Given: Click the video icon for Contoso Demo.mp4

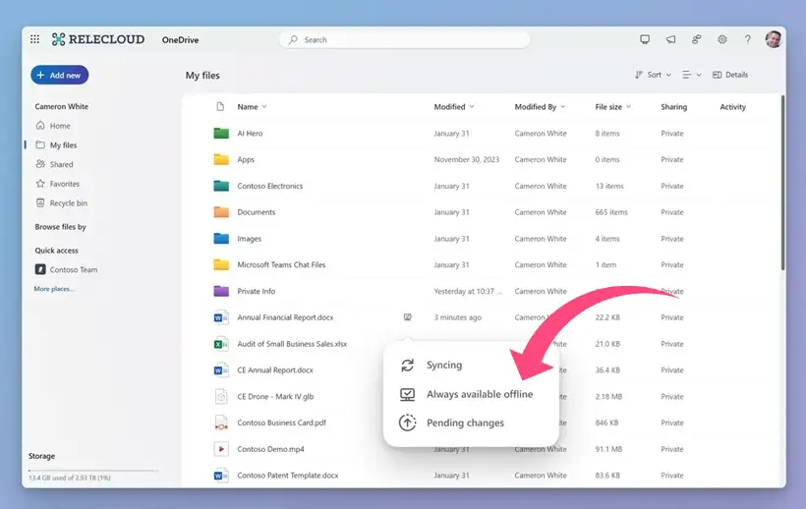Looking at the screenshot, I should click(221, 449).
